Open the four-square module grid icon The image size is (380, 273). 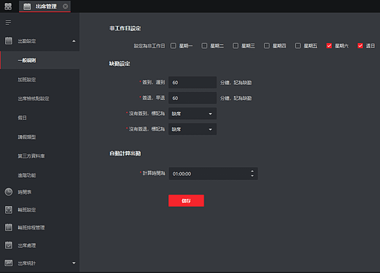(8, 6)
